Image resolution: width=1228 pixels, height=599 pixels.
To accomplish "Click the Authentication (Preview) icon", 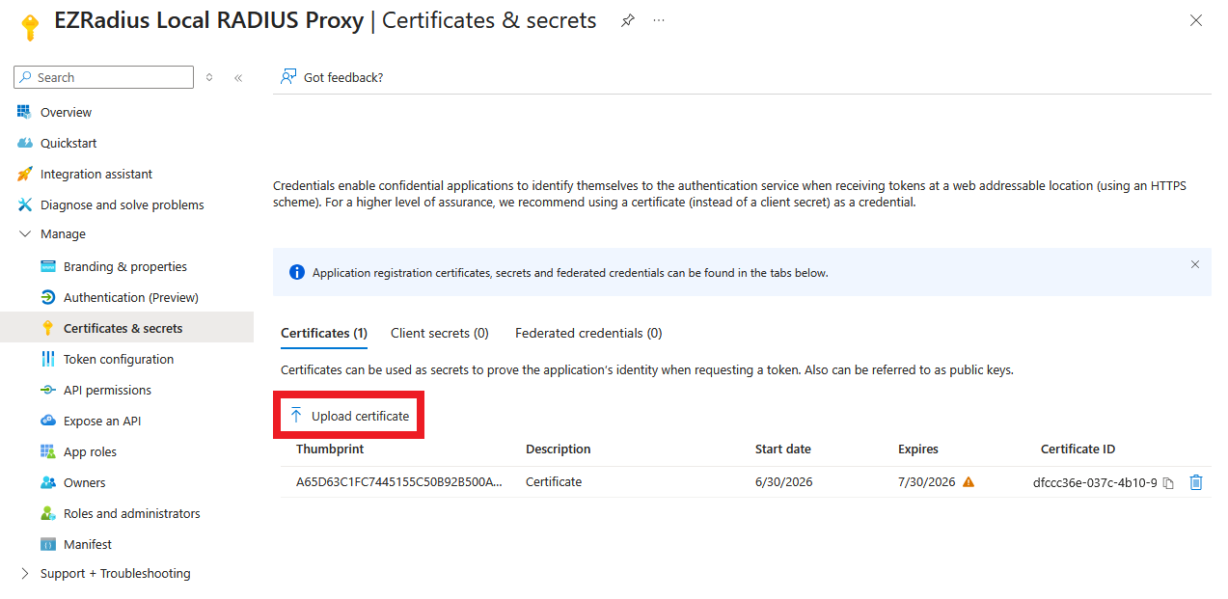I will click(48, 297).
